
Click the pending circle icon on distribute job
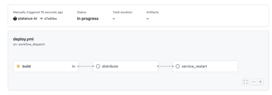pos(98,66)
